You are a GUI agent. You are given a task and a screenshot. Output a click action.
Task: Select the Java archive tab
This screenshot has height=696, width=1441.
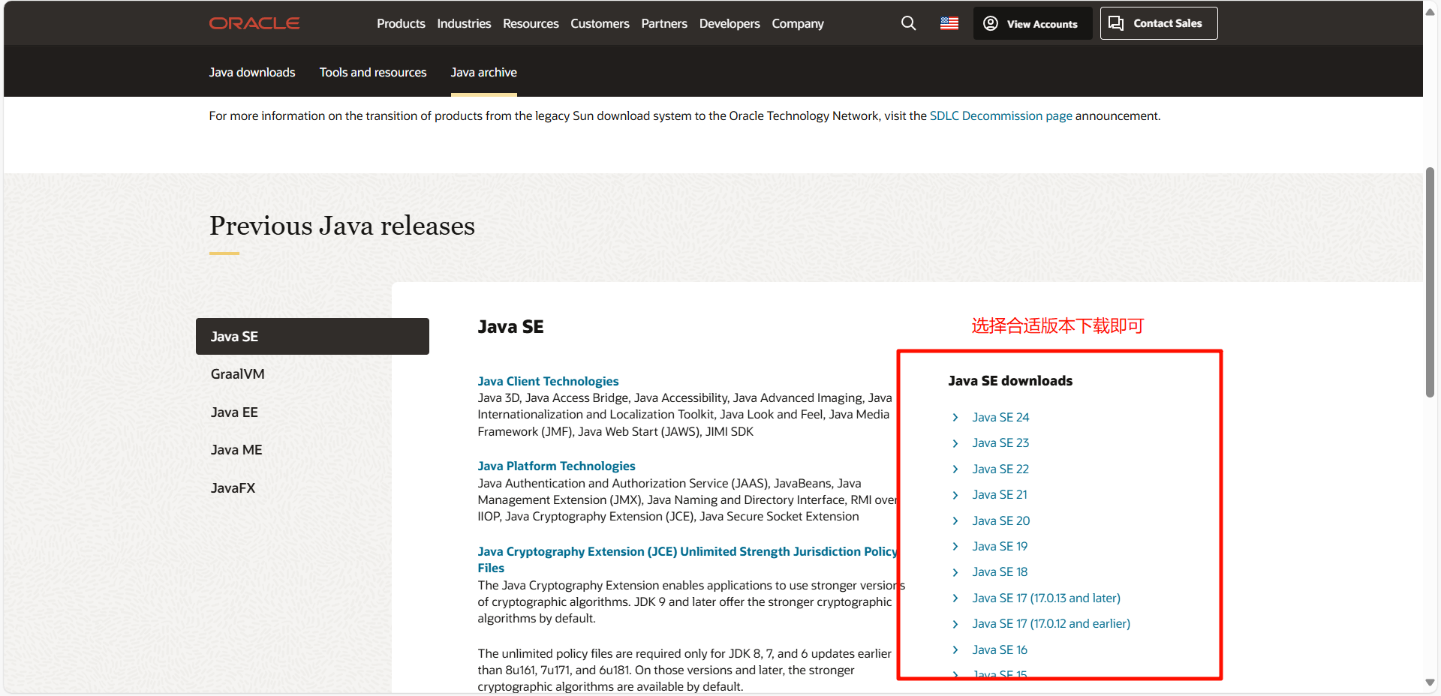pyautogui.click(x=484, y=72)
